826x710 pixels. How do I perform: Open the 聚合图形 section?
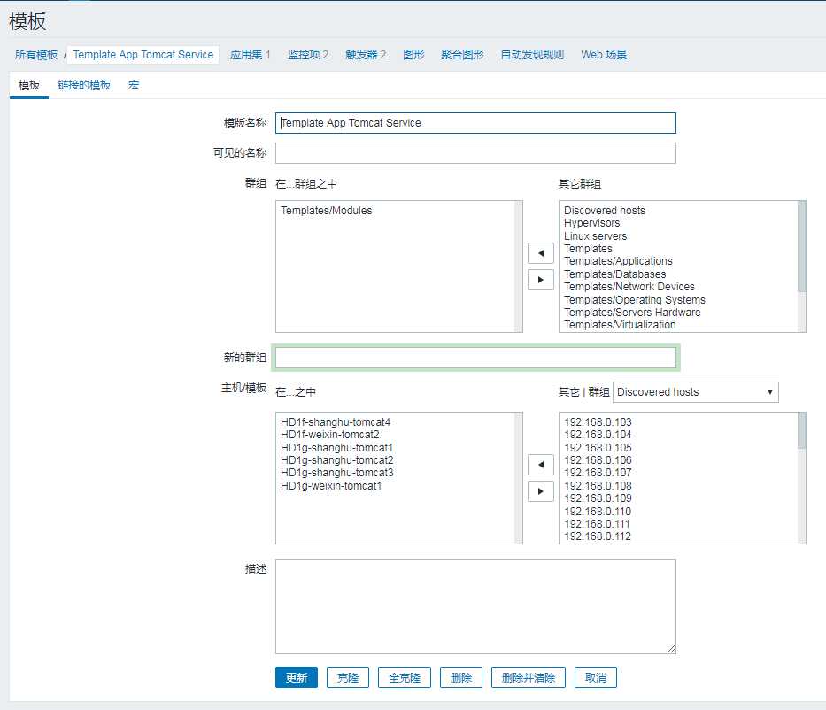click(462, 55)
